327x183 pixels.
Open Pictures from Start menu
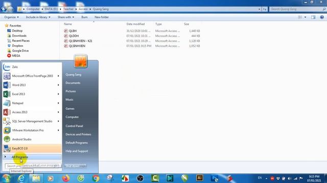point(71,91)
